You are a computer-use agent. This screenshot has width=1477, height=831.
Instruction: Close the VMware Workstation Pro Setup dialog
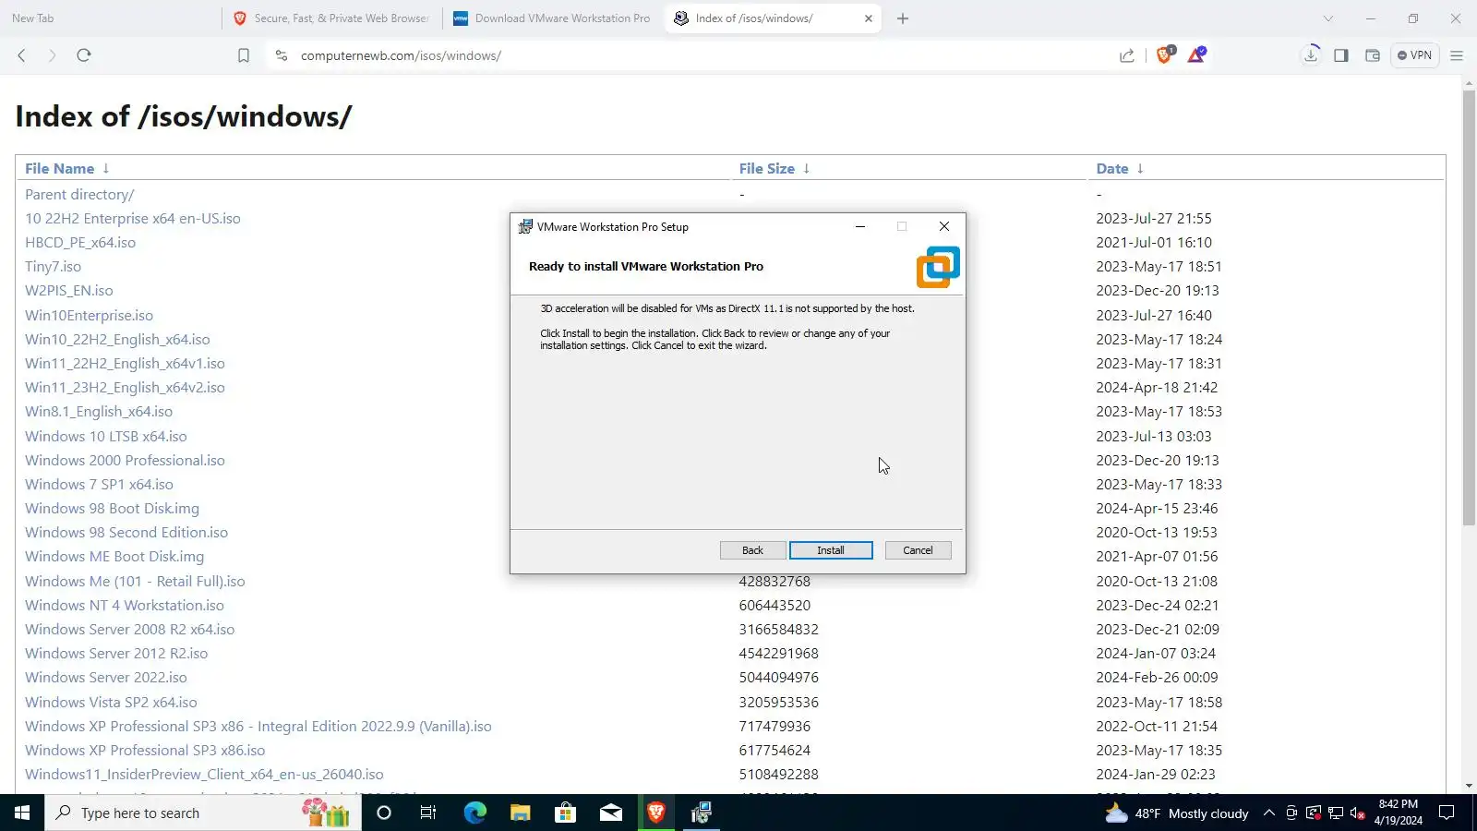944,227
